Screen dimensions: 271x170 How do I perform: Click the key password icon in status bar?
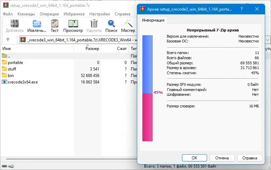pyautogui.click(x=11, y=166)
